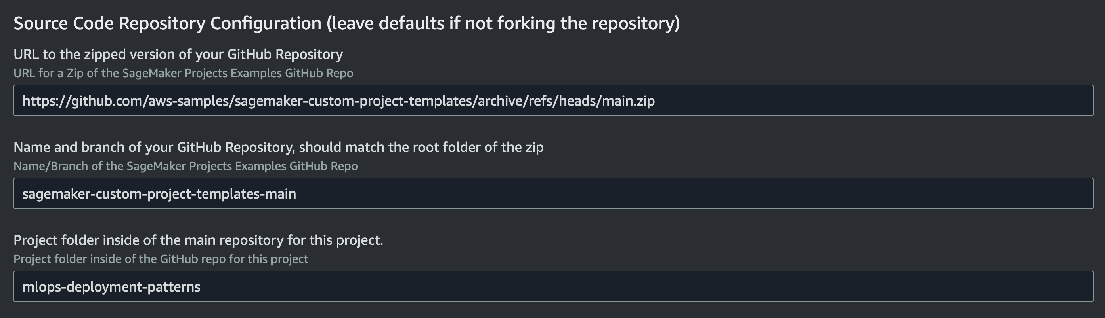Click '(leave defaults if not forking the repository)' text
The image size is (1105, 318).
[503, 23]
